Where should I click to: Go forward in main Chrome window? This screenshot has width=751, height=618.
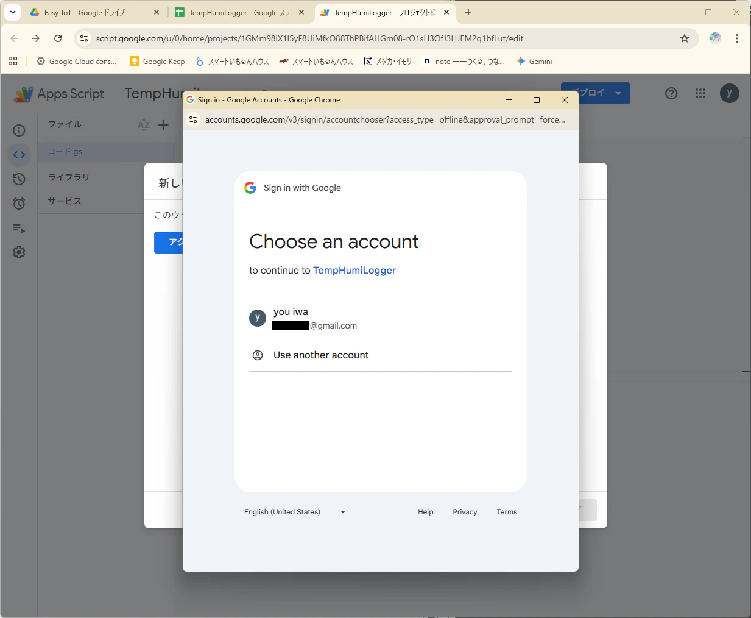pos(36,38)
